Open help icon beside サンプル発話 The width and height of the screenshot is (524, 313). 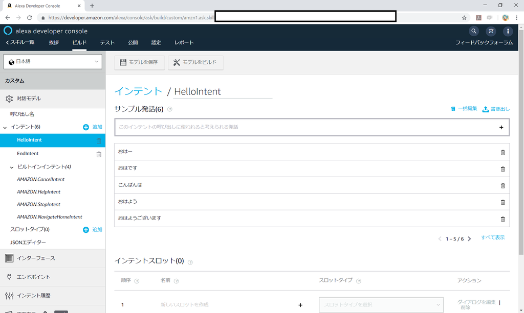170,109
